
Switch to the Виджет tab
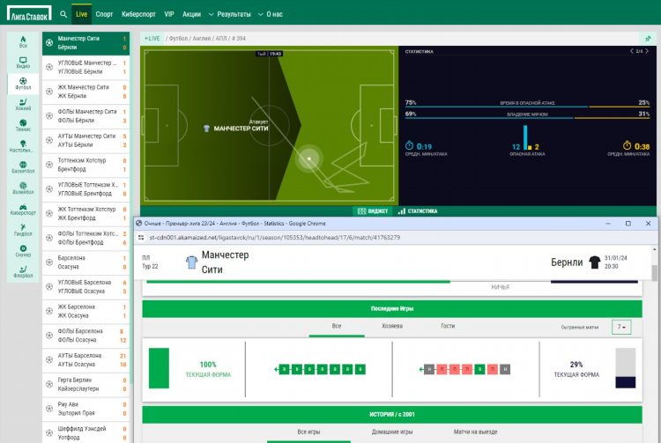pyautogui.click(x=373, y=211)
